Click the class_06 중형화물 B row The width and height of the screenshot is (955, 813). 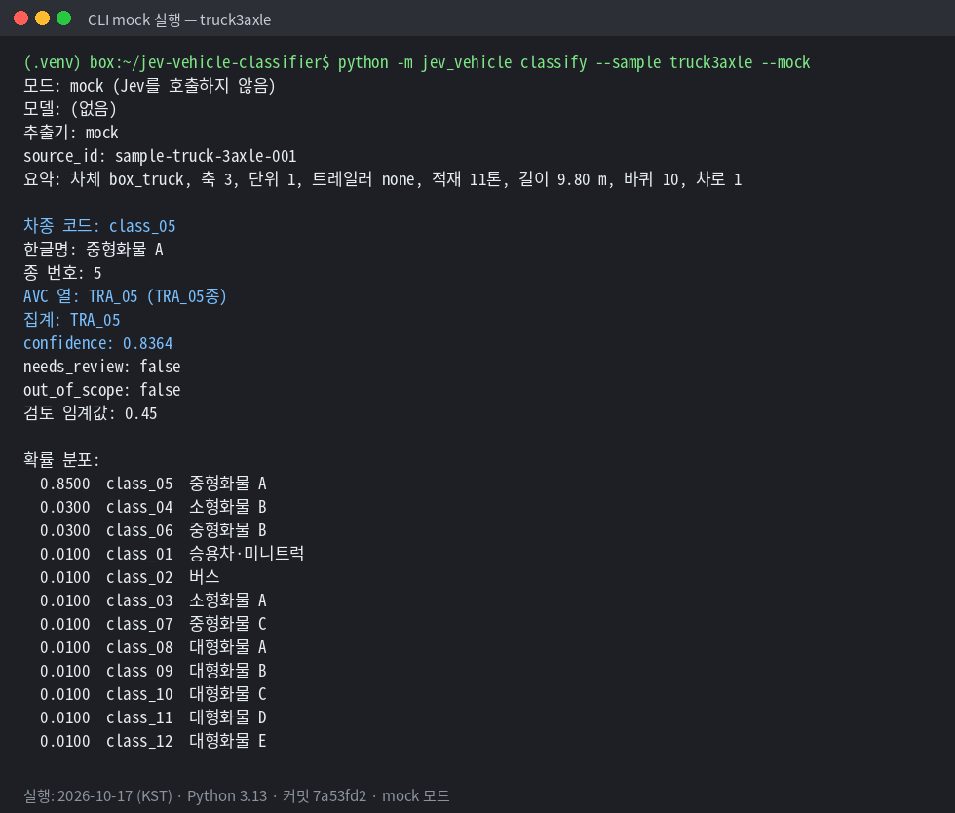[153, 530]
